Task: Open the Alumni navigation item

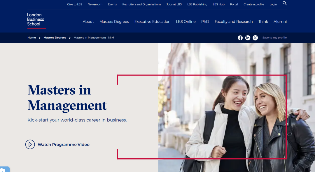Action: (280, 22)
